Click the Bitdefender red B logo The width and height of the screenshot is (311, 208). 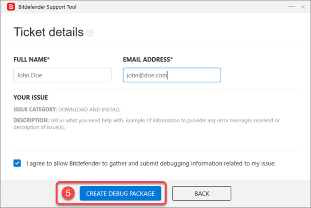(11, 7)
